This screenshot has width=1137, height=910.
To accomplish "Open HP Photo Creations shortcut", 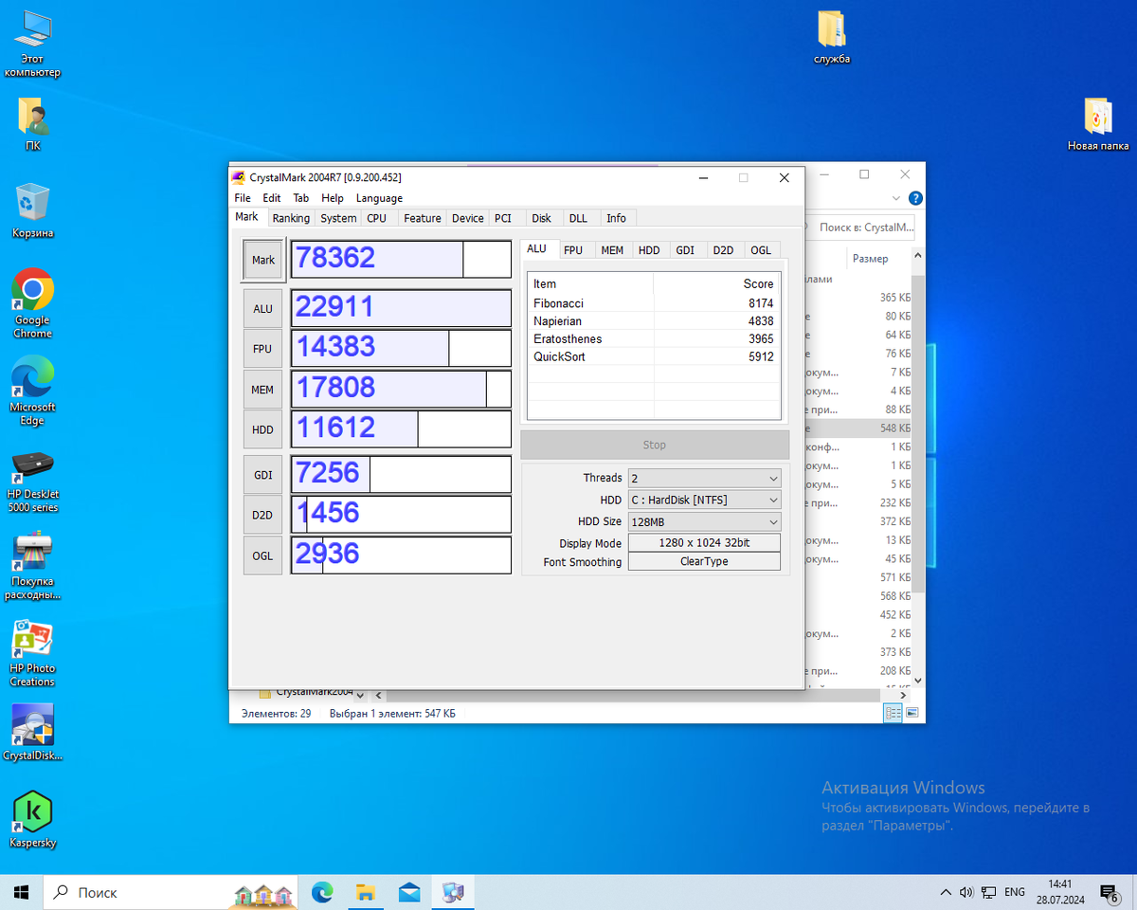I will point(32,654).
